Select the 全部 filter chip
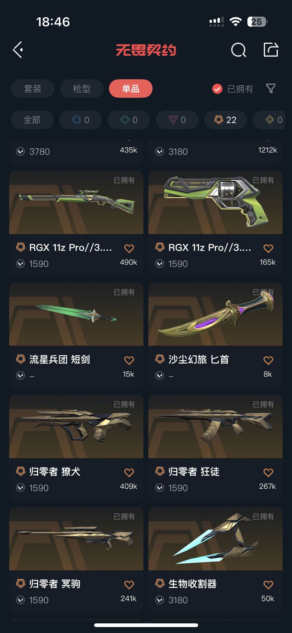The height and width of the screenshot is (633, 292). tap(32, 120)
